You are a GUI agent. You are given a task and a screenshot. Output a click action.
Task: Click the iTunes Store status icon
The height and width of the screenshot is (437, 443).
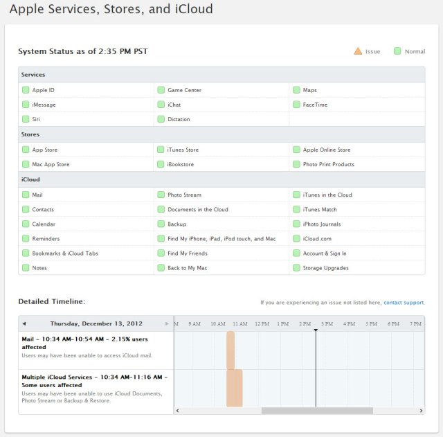click(161, 150)
